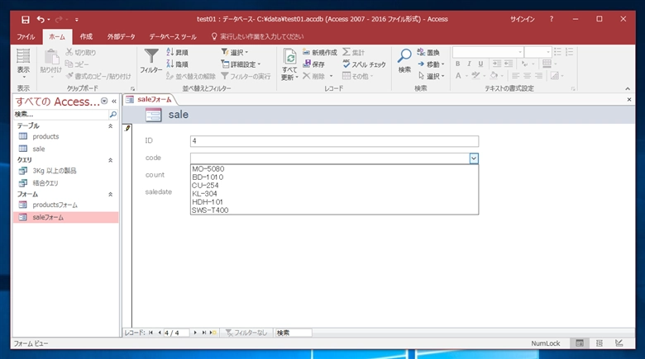Open the code combo box dropdown arrow

474,158
